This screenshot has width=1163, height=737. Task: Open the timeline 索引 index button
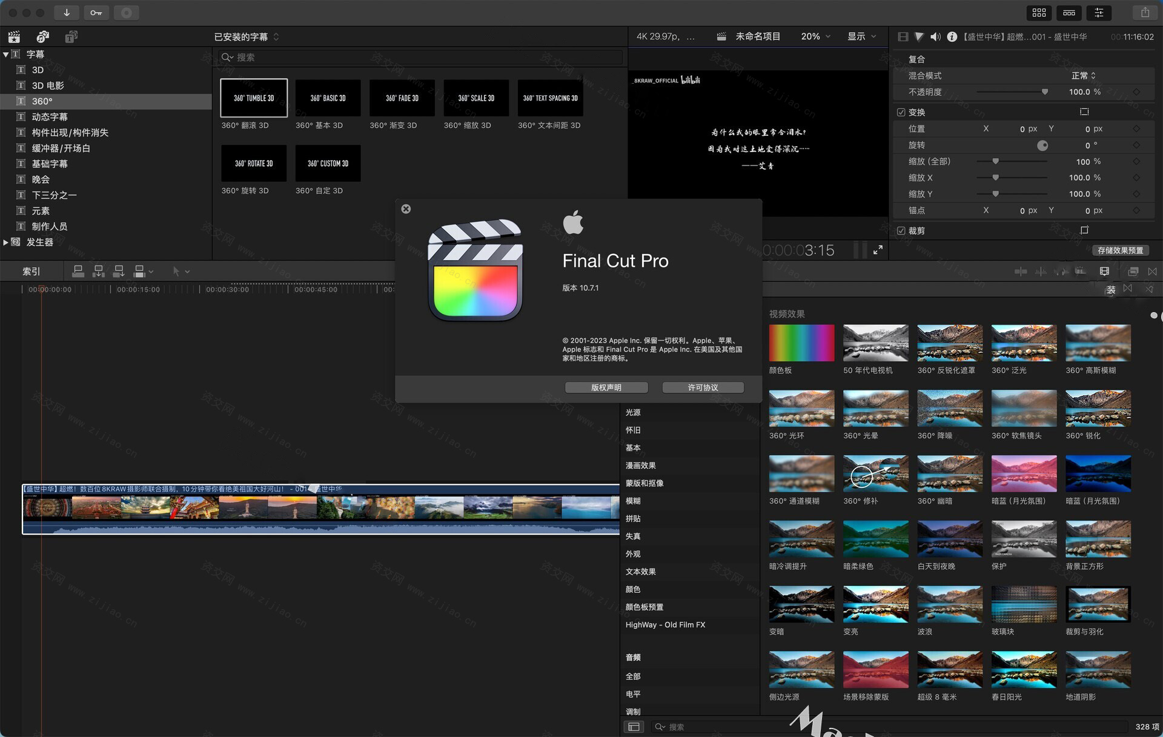[31, 272]
